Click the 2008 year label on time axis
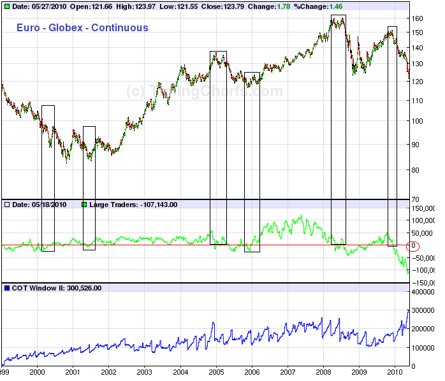Viewport: 445px width, 381px height. click(x=323, y=372)
